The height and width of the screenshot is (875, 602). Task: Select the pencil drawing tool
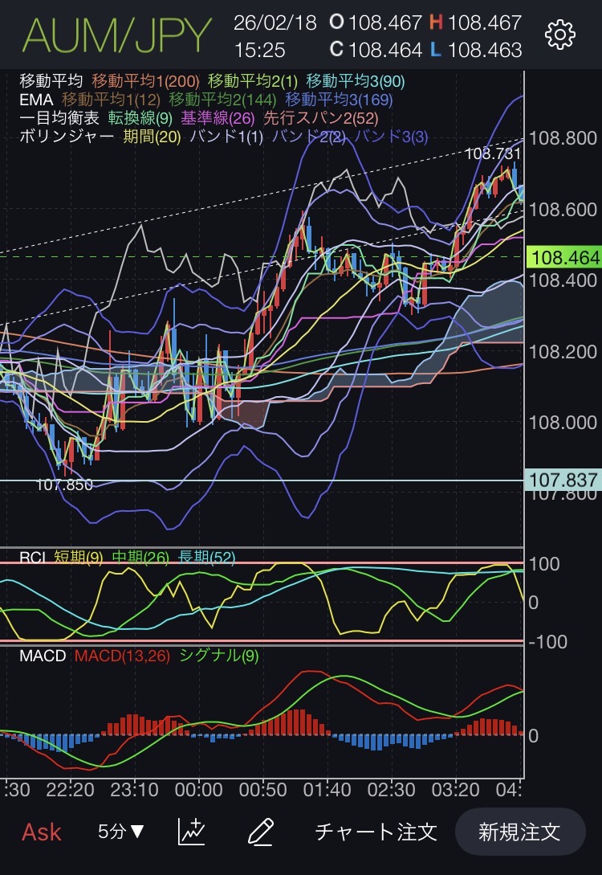pos(260,832)
